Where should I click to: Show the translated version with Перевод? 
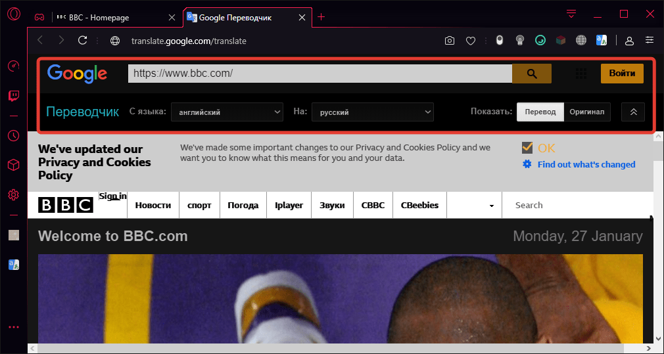(540, 112)
